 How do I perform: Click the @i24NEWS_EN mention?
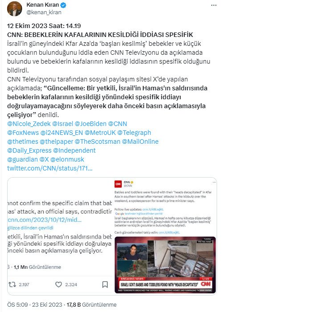pyautogui.click(x=62, y=133)
